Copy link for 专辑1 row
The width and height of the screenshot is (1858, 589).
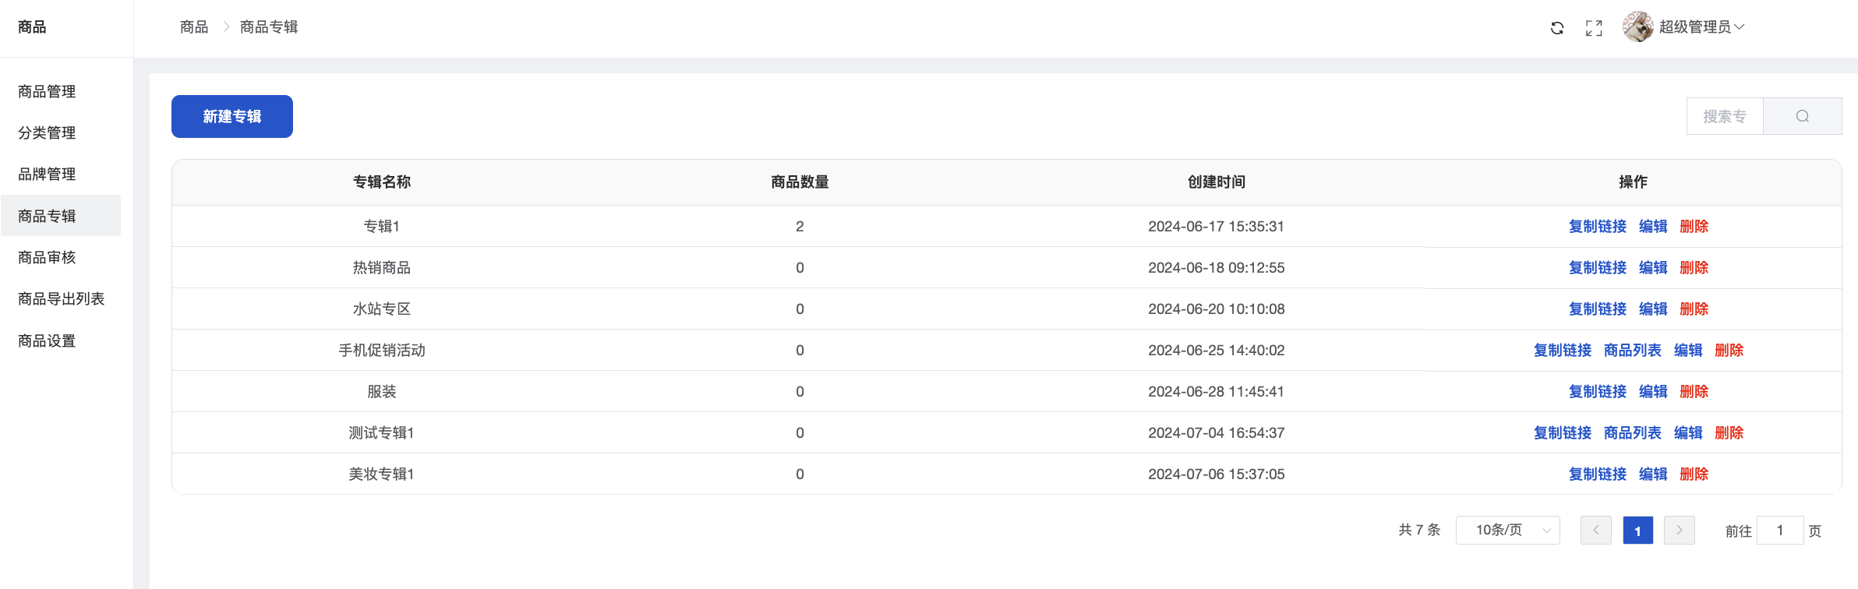1597,227
